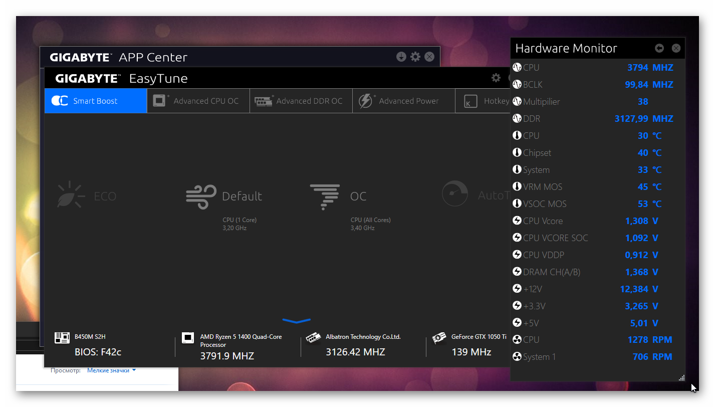Image resolution: width=715 pixels, height=407 pixels.
Task: Open the Мелкие значки view dropdown
Action: 111,370
